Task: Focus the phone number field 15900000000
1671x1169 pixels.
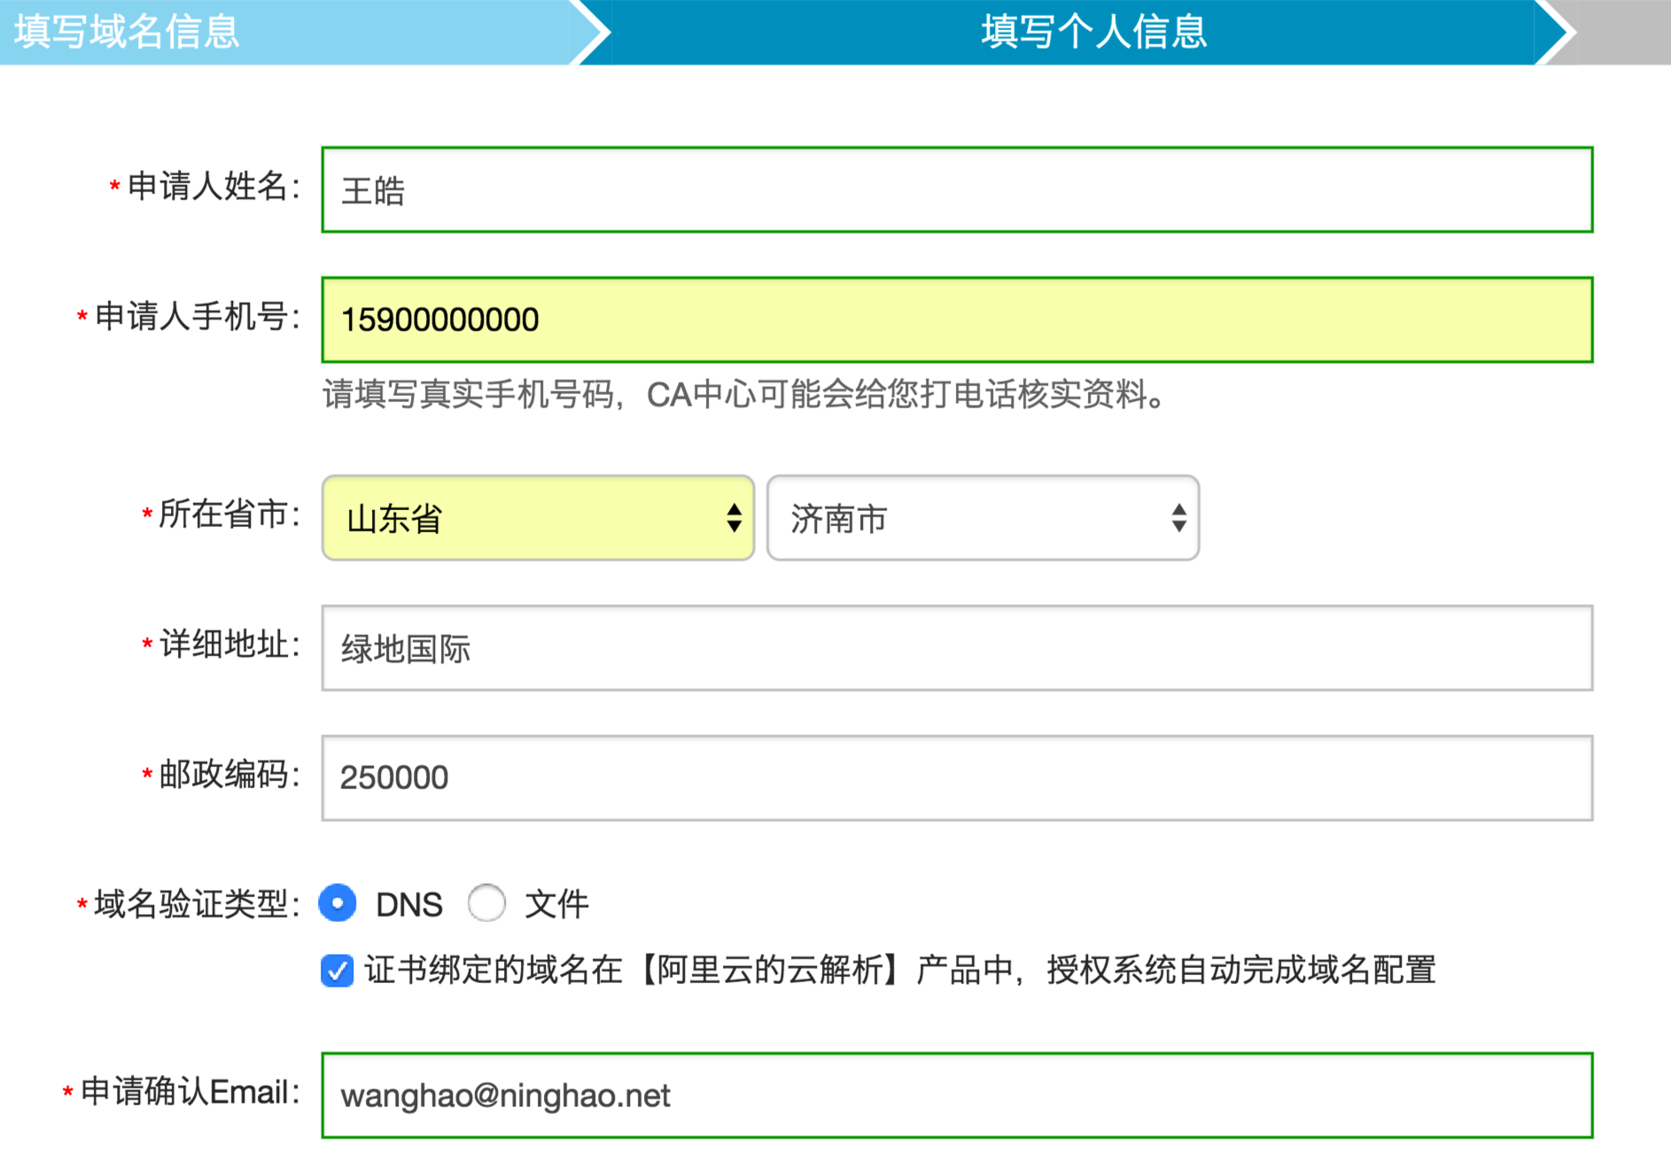Action: [x=957, y=320]
